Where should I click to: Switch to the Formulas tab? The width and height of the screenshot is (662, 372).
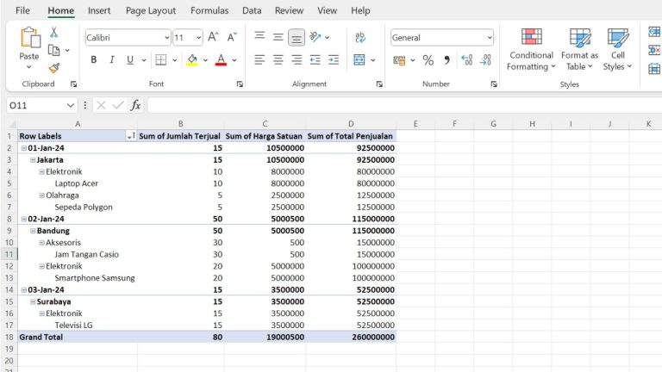(209, 10)
